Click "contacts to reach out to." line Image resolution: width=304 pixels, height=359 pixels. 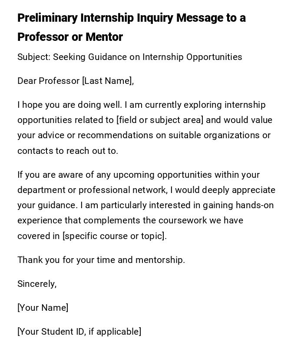68,151
